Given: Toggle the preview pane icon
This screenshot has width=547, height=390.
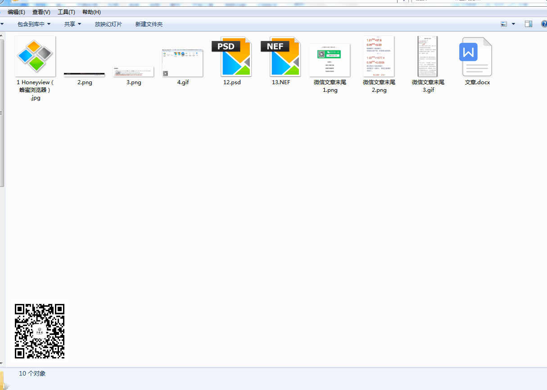Looking at the screenshot, I should (529, 24).
